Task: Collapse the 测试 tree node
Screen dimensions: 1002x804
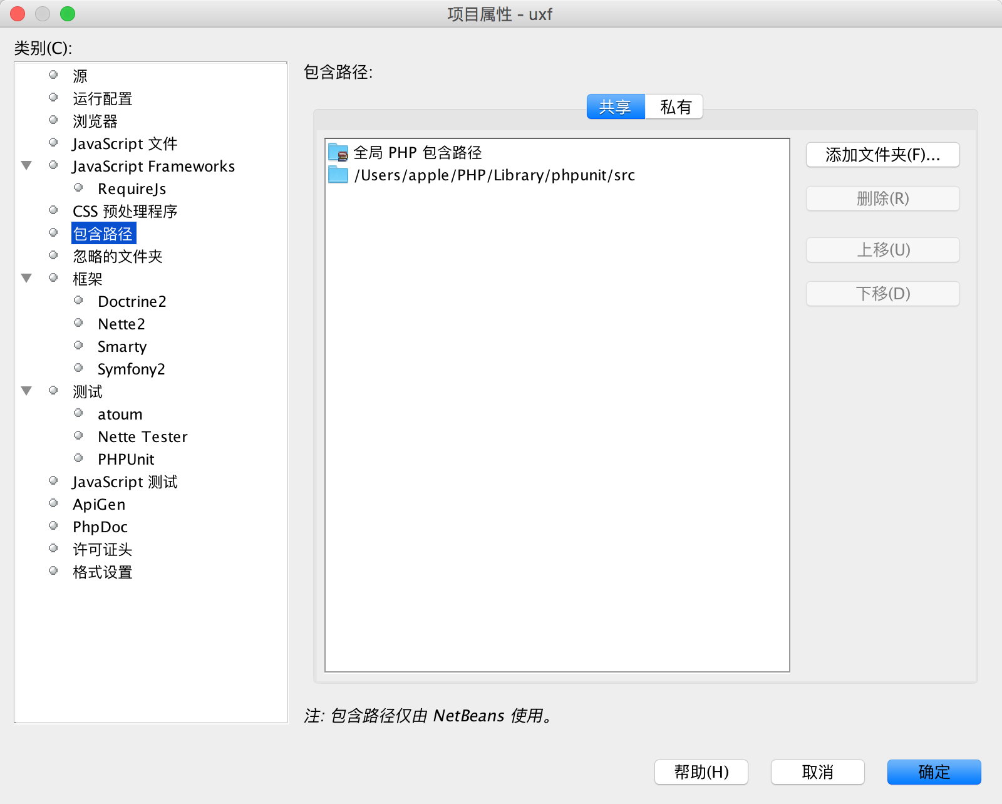Action: tap(26, 391)
